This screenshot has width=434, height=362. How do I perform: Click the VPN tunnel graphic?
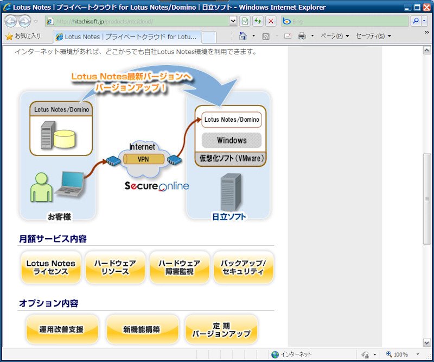[144, 159]
